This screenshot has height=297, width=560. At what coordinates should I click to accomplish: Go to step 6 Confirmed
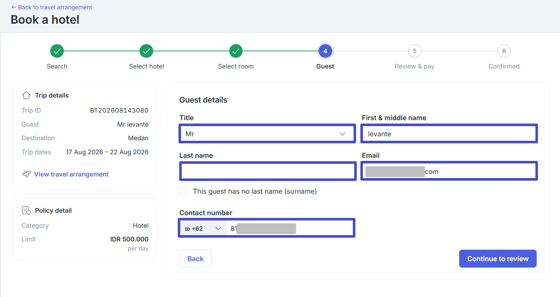pyautogui.click(x=504, y=51)
